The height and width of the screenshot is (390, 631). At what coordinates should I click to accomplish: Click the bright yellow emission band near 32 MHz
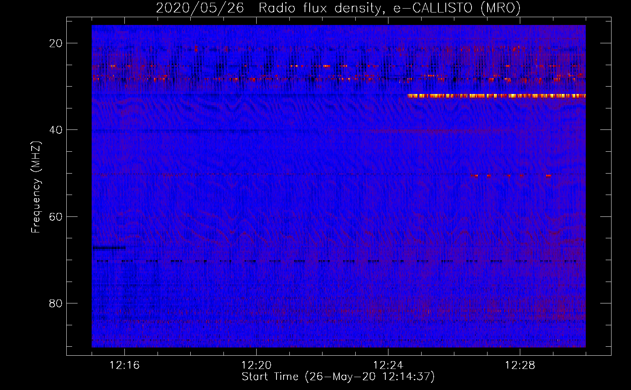click(x=496, y=96)
